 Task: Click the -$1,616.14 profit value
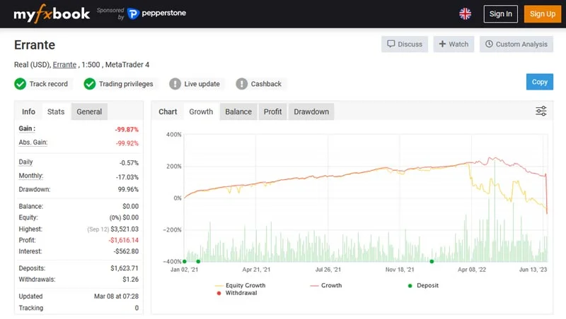coord(123,240)
